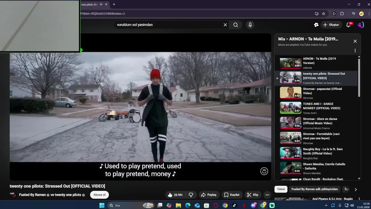Click the install app icon in address bar

(317, 14)
